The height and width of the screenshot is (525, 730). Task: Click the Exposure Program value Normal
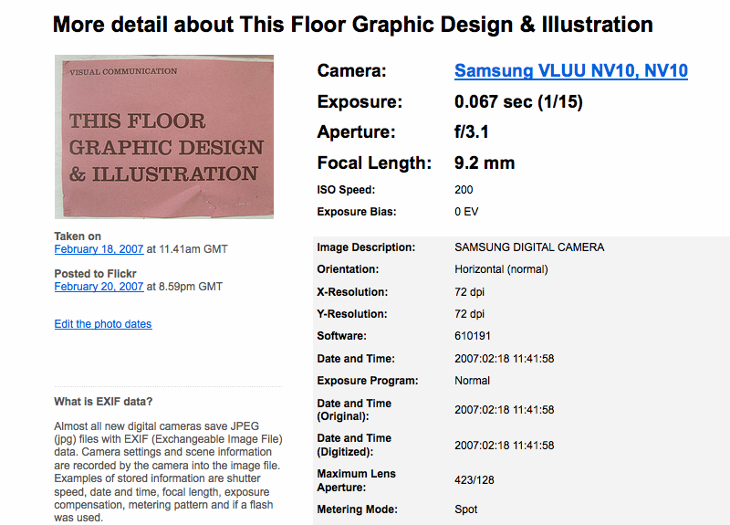point(472,381)
